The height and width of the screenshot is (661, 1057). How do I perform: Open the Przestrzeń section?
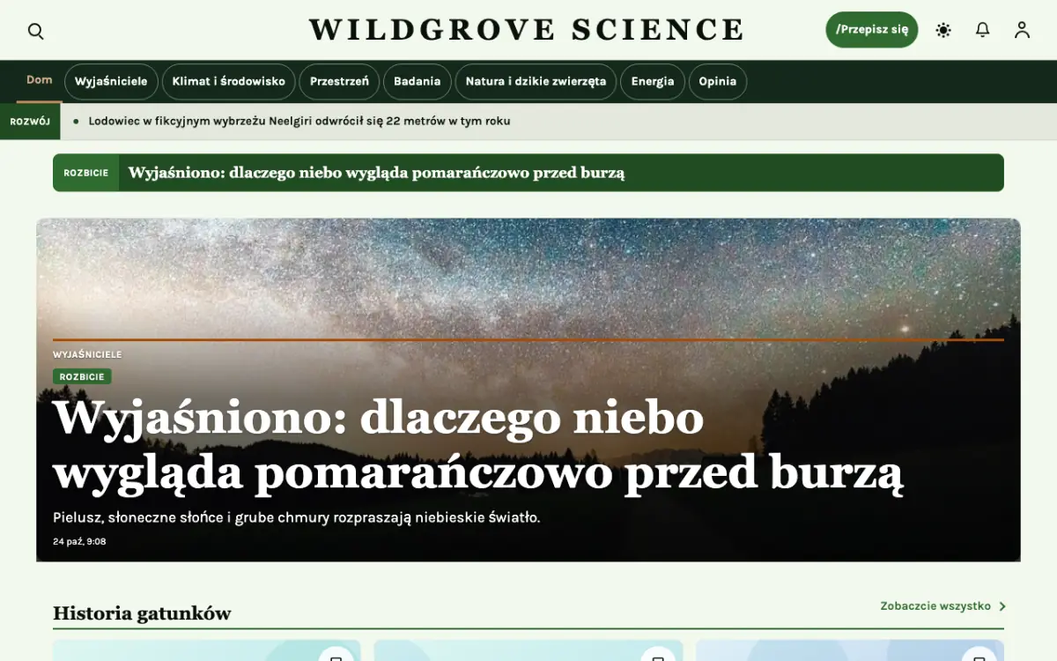click(339, 81)
